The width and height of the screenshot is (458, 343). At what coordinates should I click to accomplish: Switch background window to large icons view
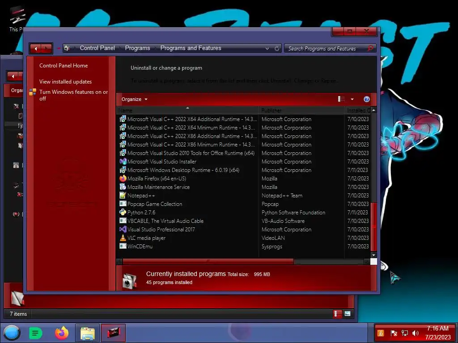pos(347,314)
